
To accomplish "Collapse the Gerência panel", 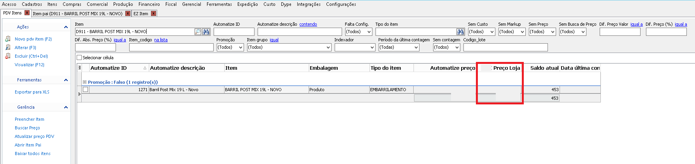I will click(66, 107).
